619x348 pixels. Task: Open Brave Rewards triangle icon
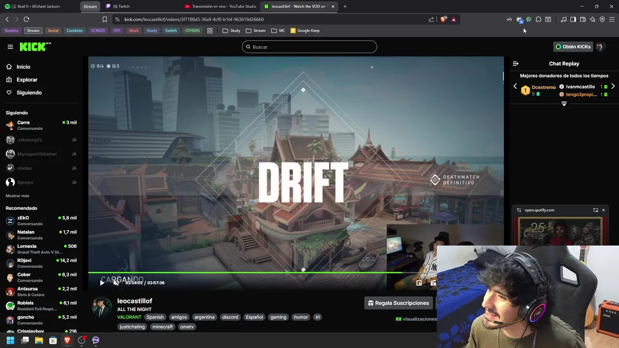[454, 19]
